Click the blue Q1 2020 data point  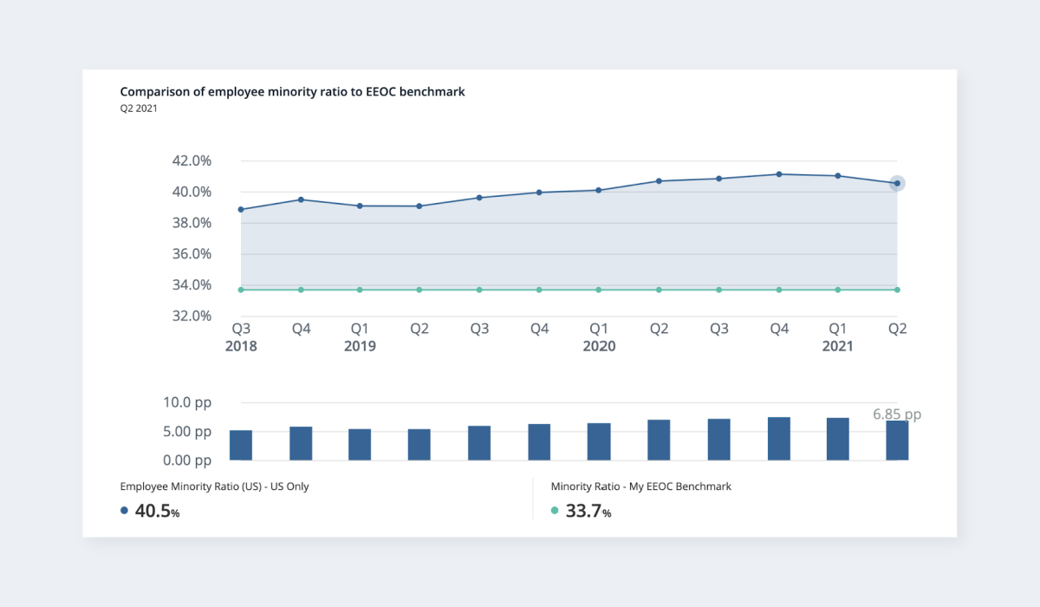coord(599,190)
